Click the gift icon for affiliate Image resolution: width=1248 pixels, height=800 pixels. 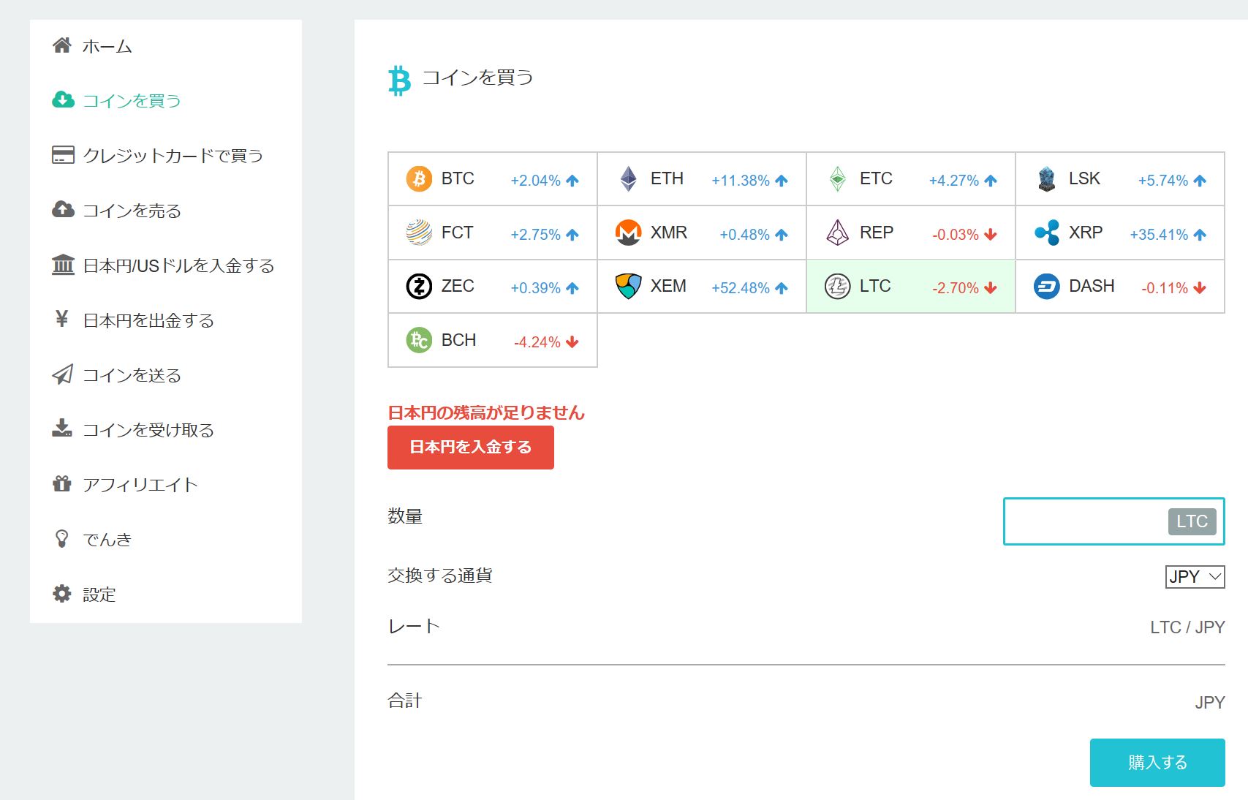(x=62, y=483)
